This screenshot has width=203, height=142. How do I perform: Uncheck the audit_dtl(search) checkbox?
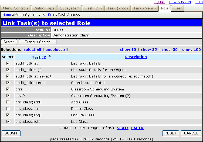[8, 83]
